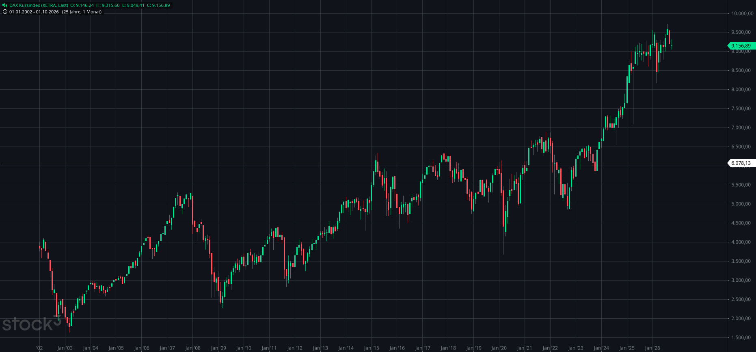756x352 pixels.
Task: Click the Jan '08 time axis label
Action: click(x=193, y=348)
